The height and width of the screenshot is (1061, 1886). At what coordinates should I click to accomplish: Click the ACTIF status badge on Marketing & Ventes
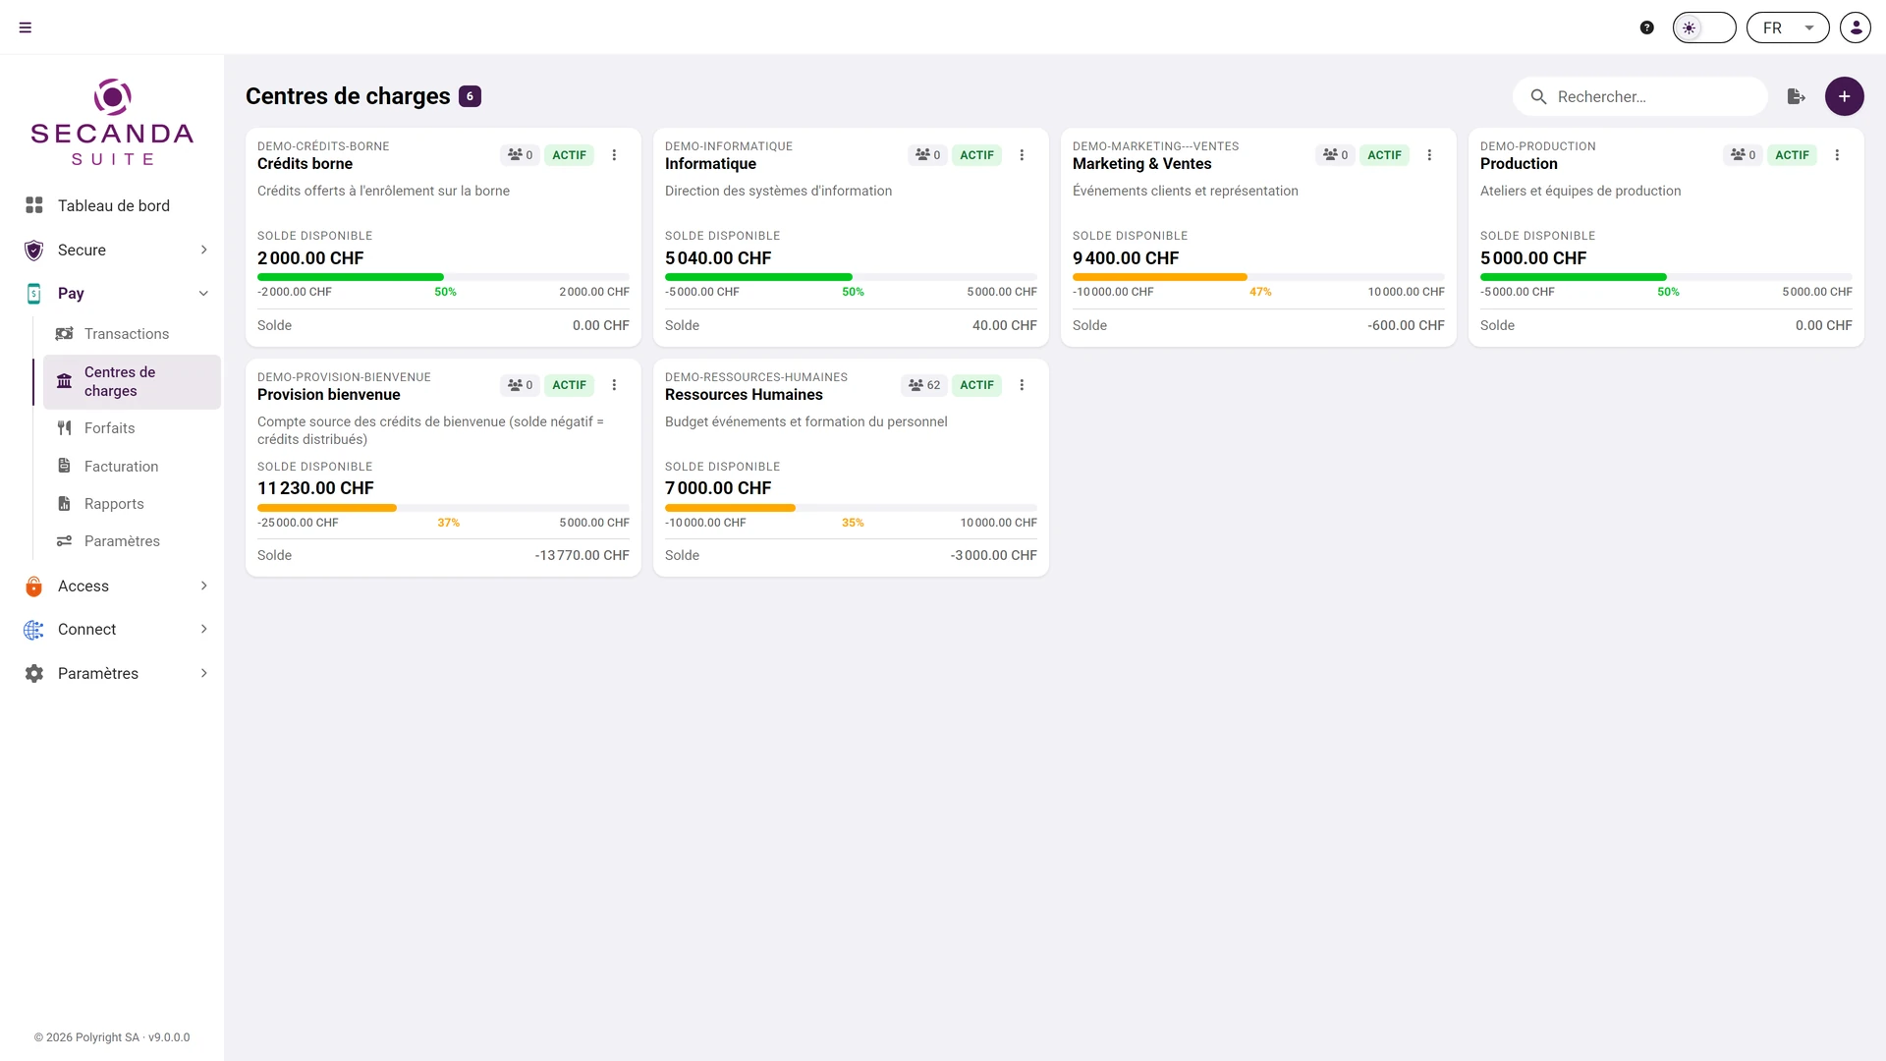[1384, 155]
